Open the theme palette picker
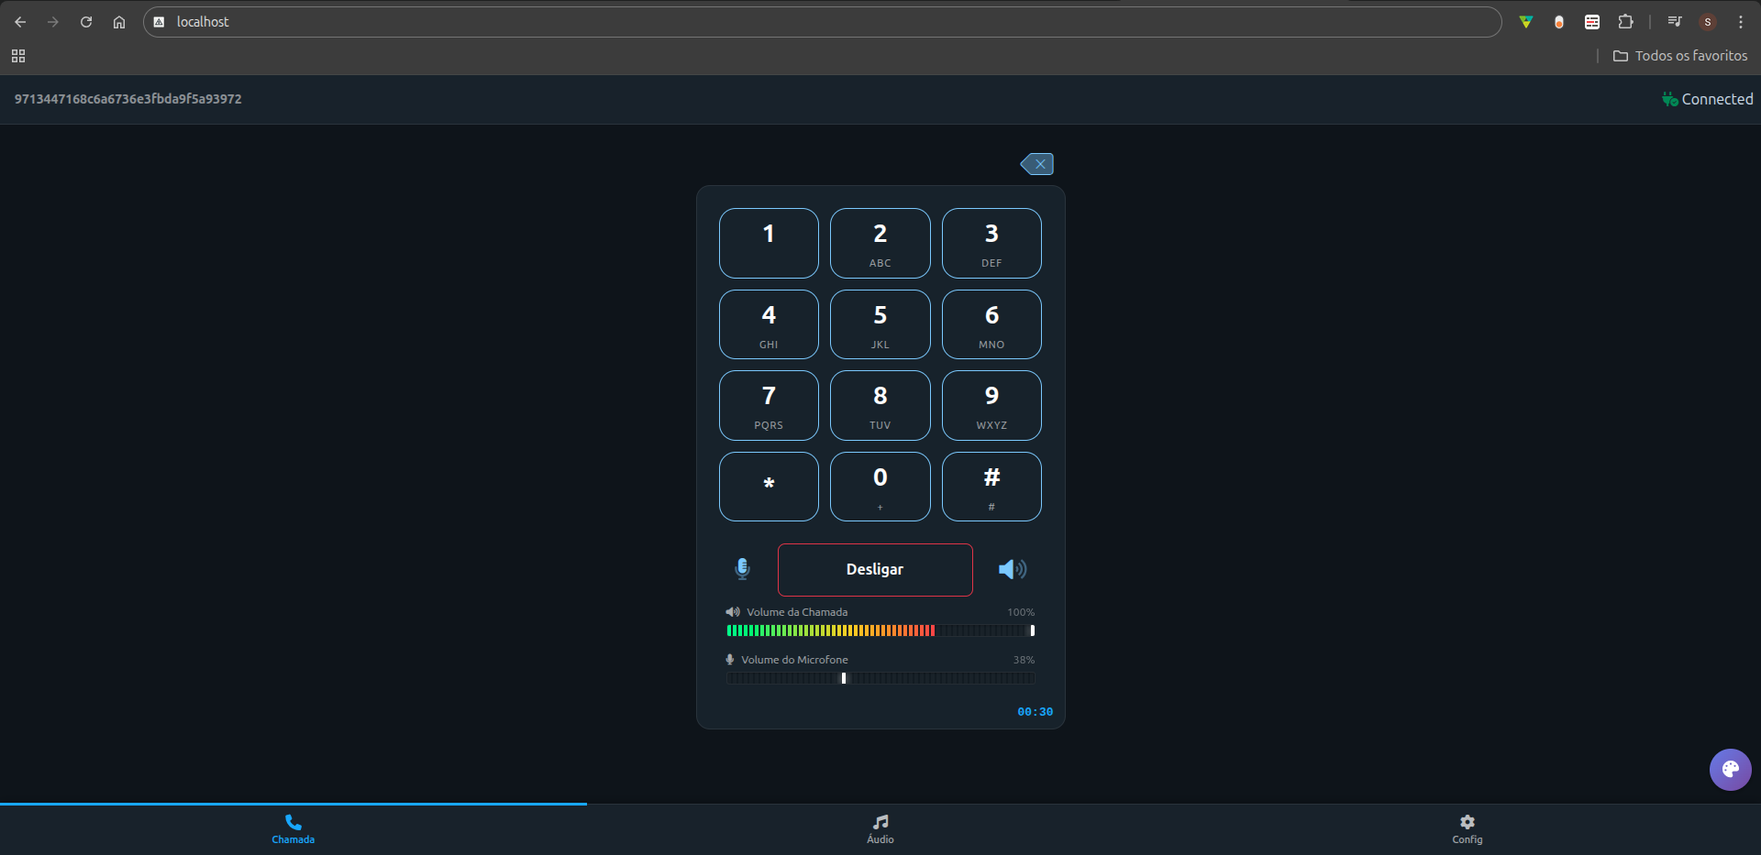The height and width of the screenshot is (855, 1761). 1730,770
